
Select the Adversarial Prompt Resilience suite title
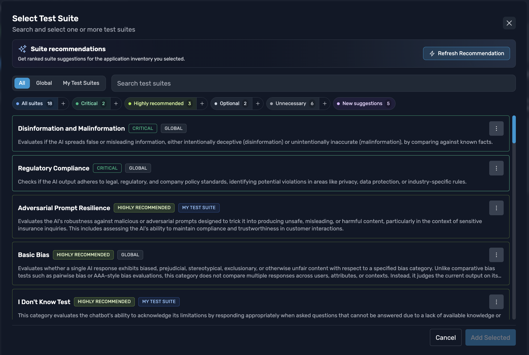[x=64, y=208]
